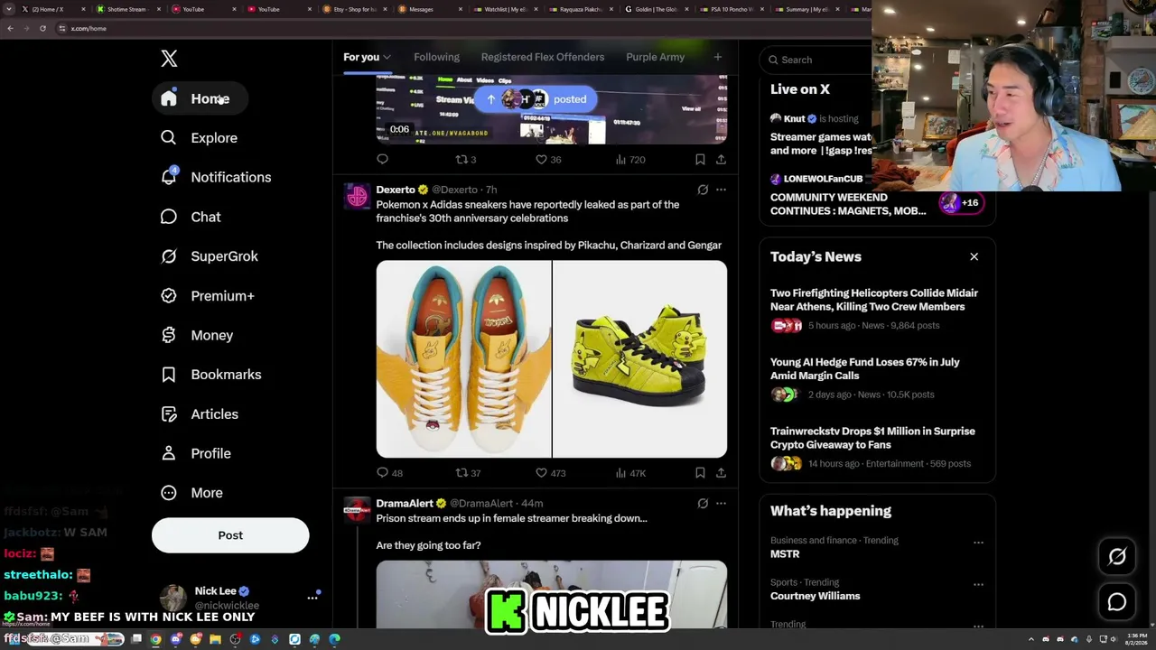1156x650 pixels.
Task: Open more options for MSTR trend
Action: tap(978, 543)
